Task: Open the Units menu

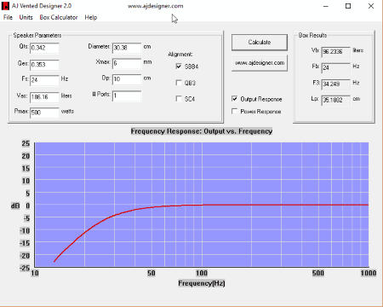Action: tap(26, 17)
